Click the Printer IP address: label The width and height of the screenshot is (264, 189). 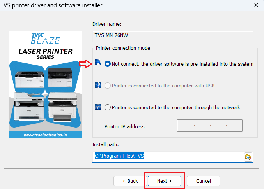pyautogui.click(x=125, y=126)
